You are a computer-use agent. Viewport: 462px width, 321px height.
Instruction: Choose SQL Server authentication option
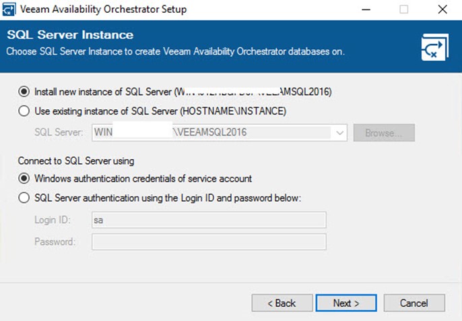(x=24, y=198)
